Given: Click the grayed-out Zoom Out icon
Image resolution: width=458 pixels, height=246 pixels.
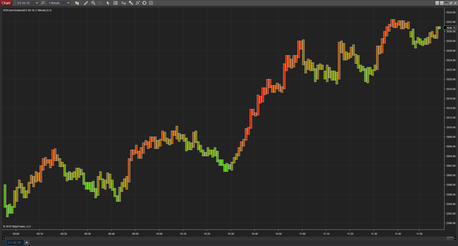Looking at the screenshot, I should click(100, 3).
